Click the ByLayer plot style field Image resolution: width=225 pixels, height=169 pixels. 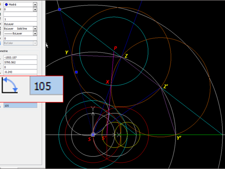[x=20, y=24]
